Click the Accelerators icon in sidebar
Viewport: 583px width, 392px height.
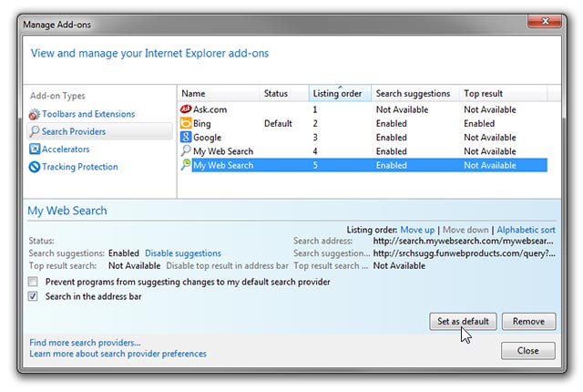(x=35, y=150)
